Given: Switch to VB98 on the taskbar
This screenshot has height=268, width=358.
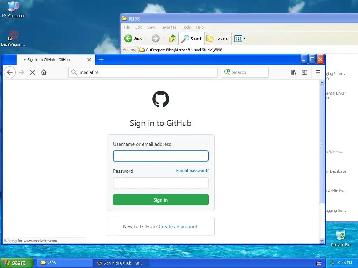Looking at the screenshot, I should [x=64, y=263].
